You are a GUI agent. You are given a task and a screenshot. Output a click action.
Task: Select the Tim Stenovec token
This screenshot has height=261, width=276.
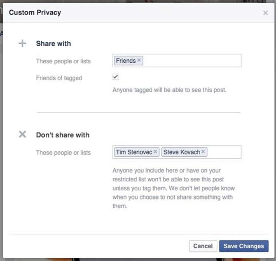tap(134, 152)
